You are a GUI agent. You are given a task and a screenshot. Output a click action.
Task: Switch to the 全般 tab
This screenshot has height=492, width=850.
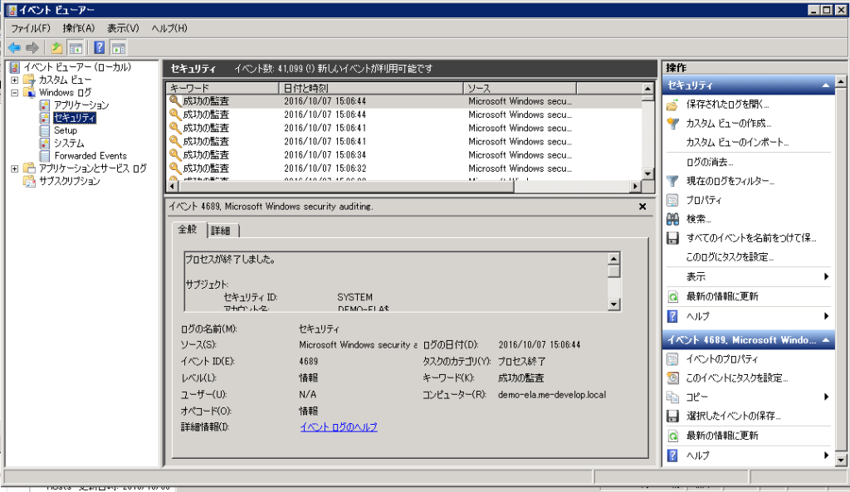point(188,229)
